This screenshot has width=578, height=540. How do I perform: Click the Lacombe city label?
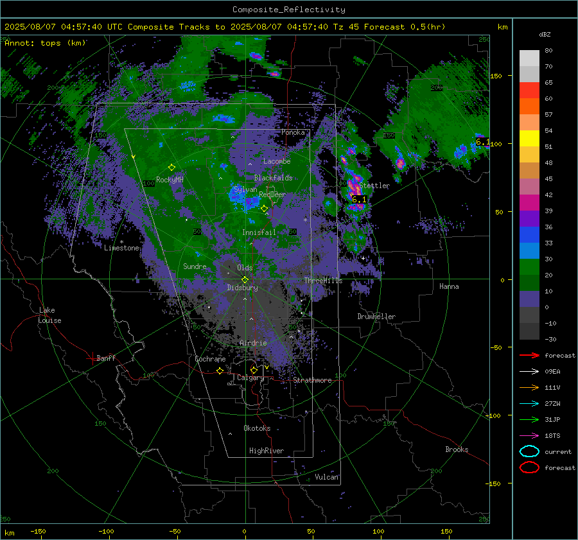point(277,161)
